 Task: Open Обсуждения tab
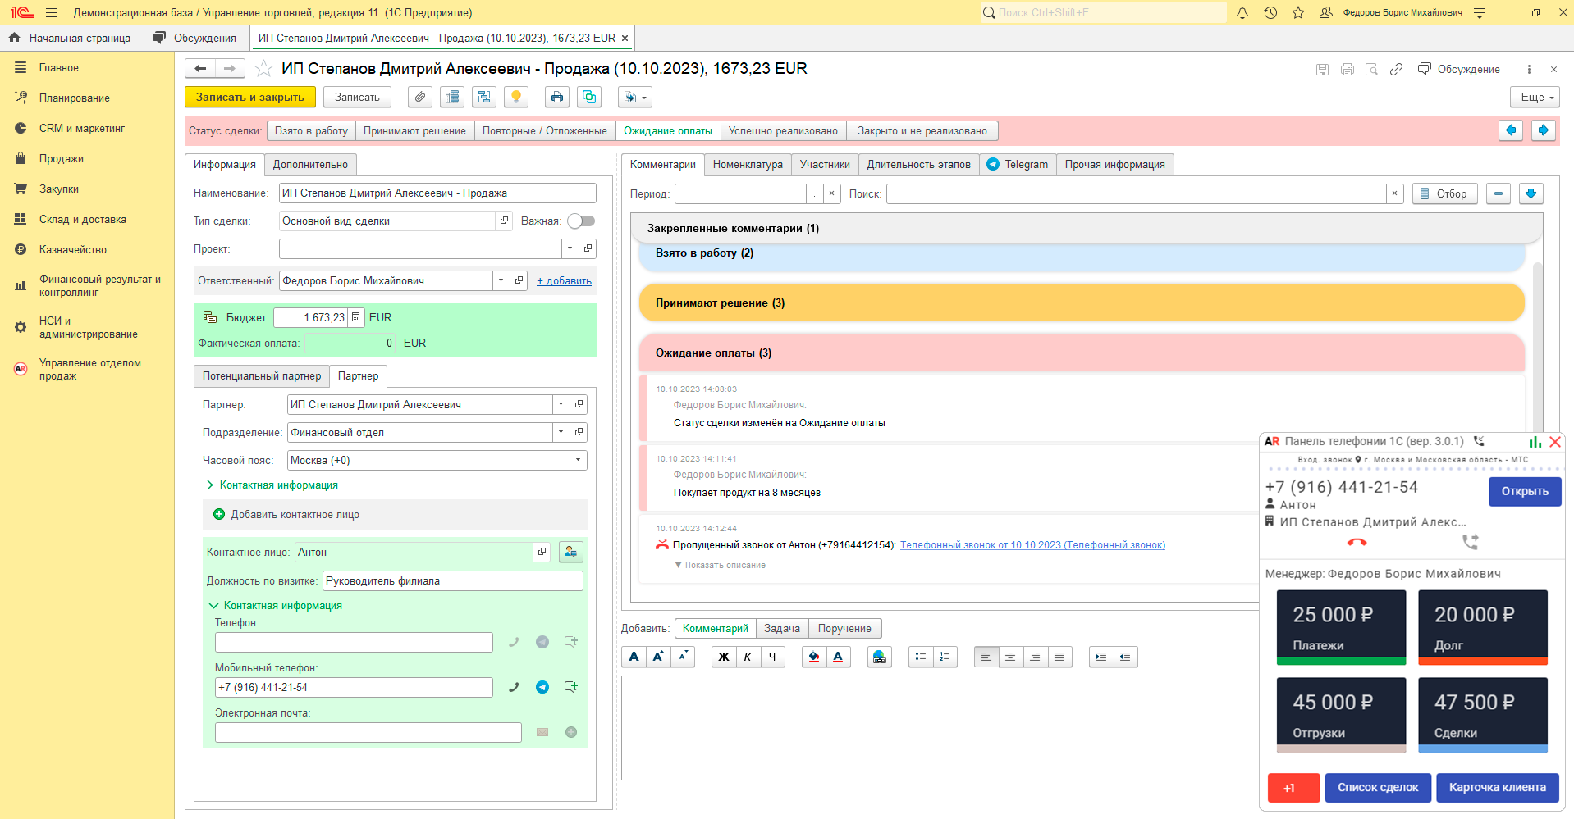tap(195, 38)
